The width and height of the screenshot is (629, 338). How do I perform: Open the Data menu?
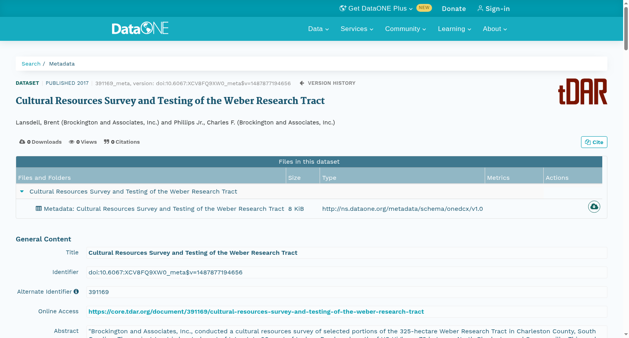point(318,29)
